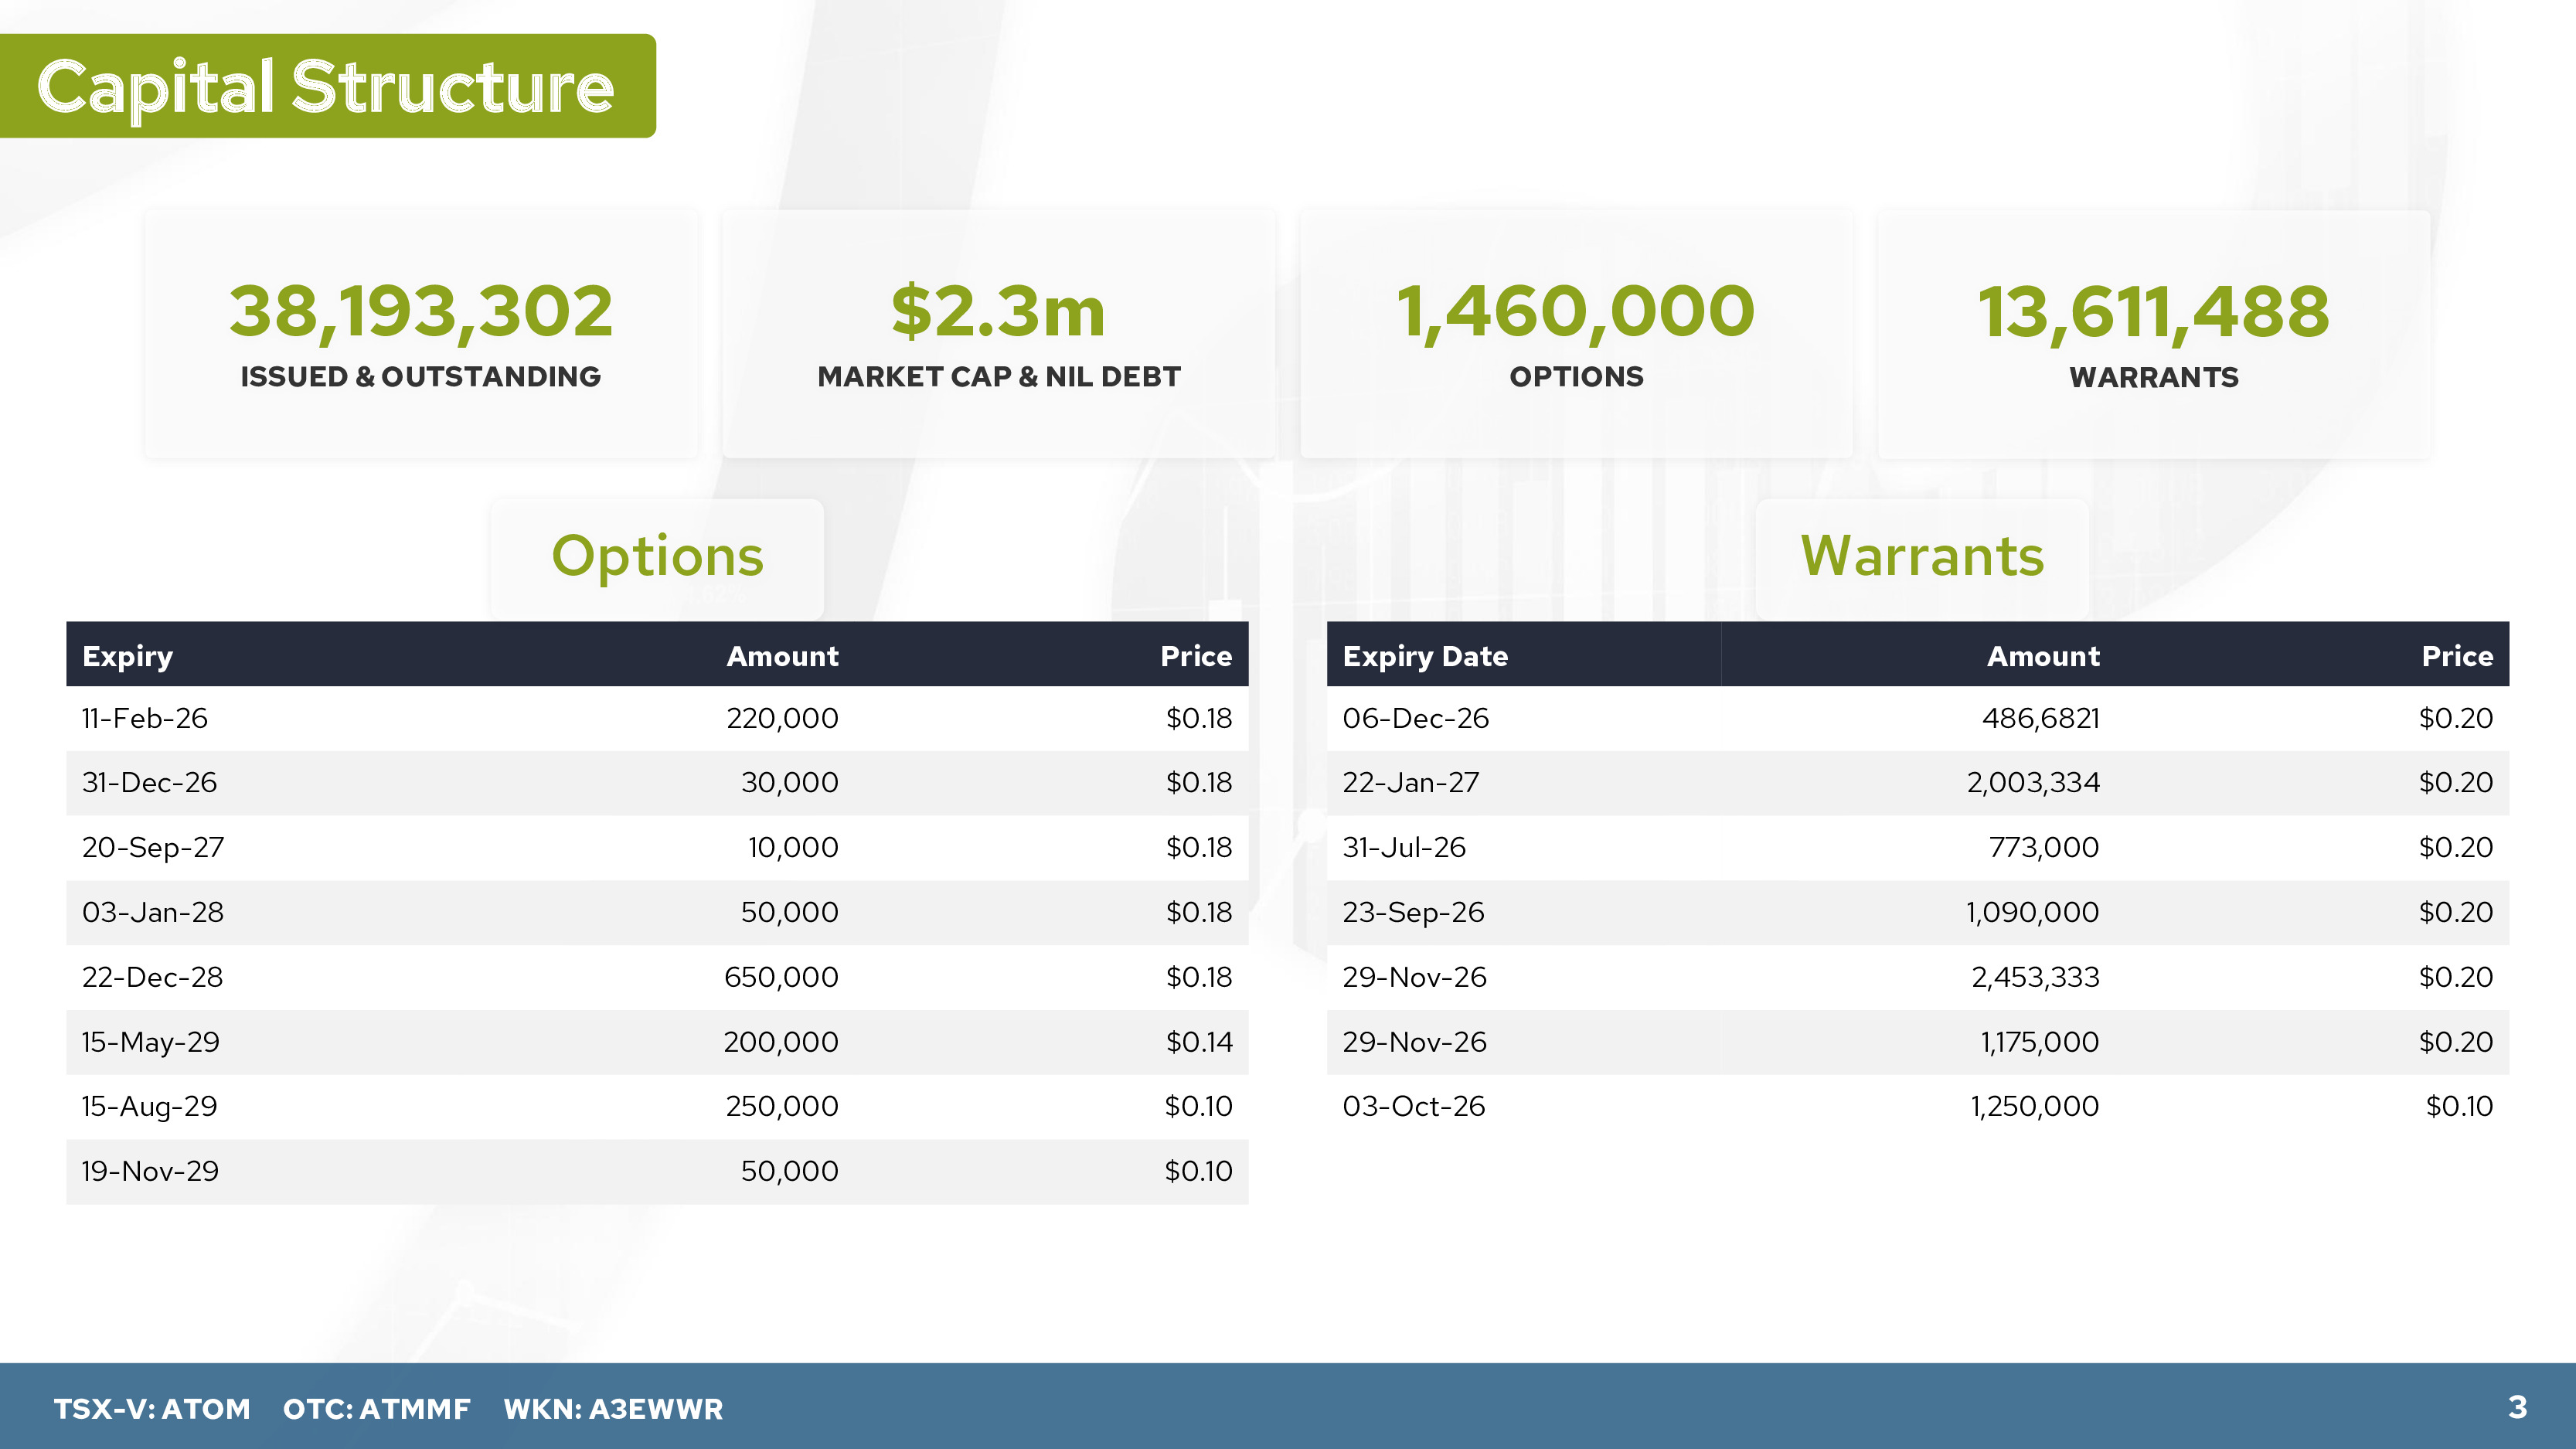Click the slide page number 3
The height and width of the screenshot is (1449, 2576).
click(2517, 1407)
